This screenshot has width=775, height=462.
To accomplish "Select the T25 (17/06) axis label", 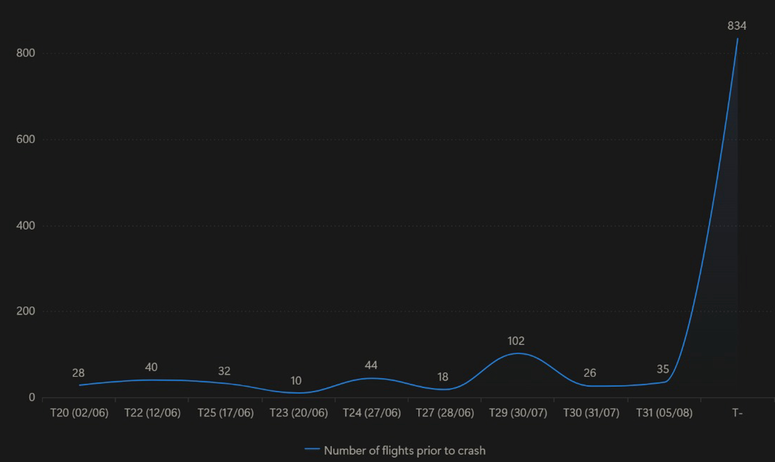I will (x=225, y=413).
